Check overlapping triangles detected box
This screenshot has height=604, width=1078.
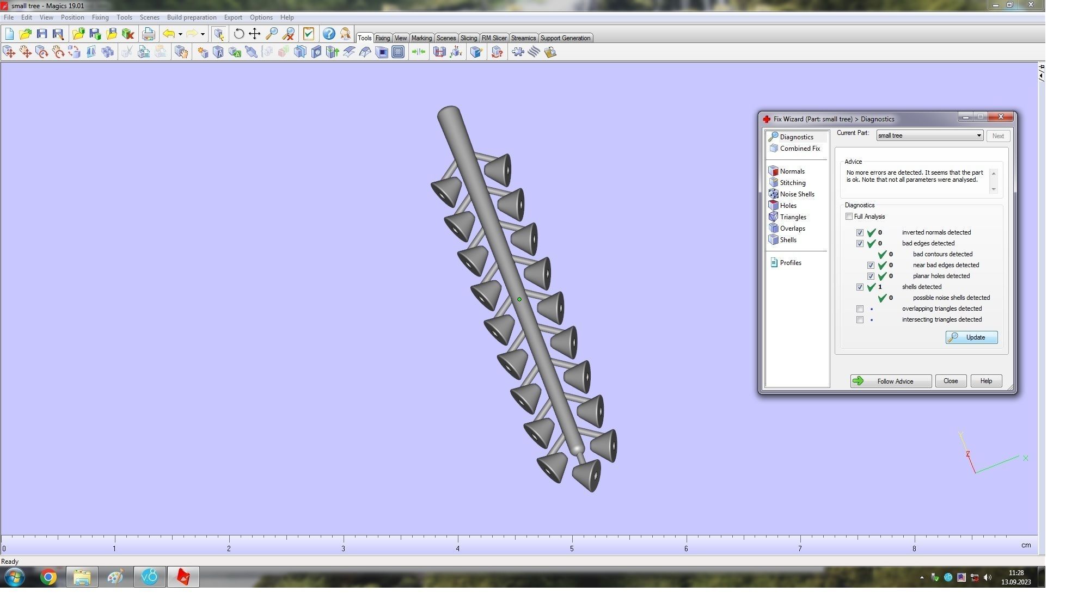860,309
